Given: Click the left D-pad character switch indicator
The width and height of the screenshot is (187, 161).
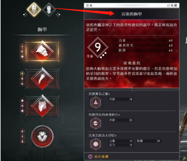Looking at the screenshot, I should tap(25, 15).
